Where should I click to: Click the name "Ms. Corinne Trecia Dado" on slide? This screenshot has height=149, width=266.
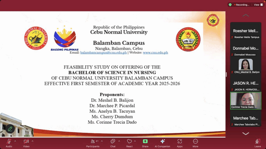pos(112,122)
